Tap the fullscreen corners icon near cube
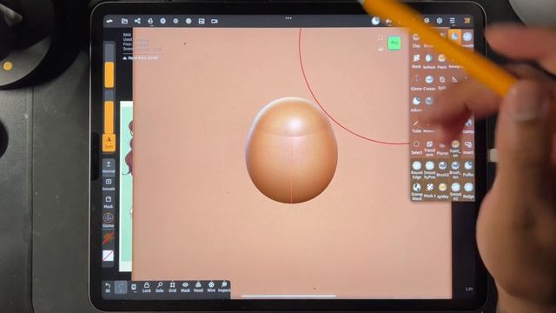556x313 pixels. tap(381, 37)
